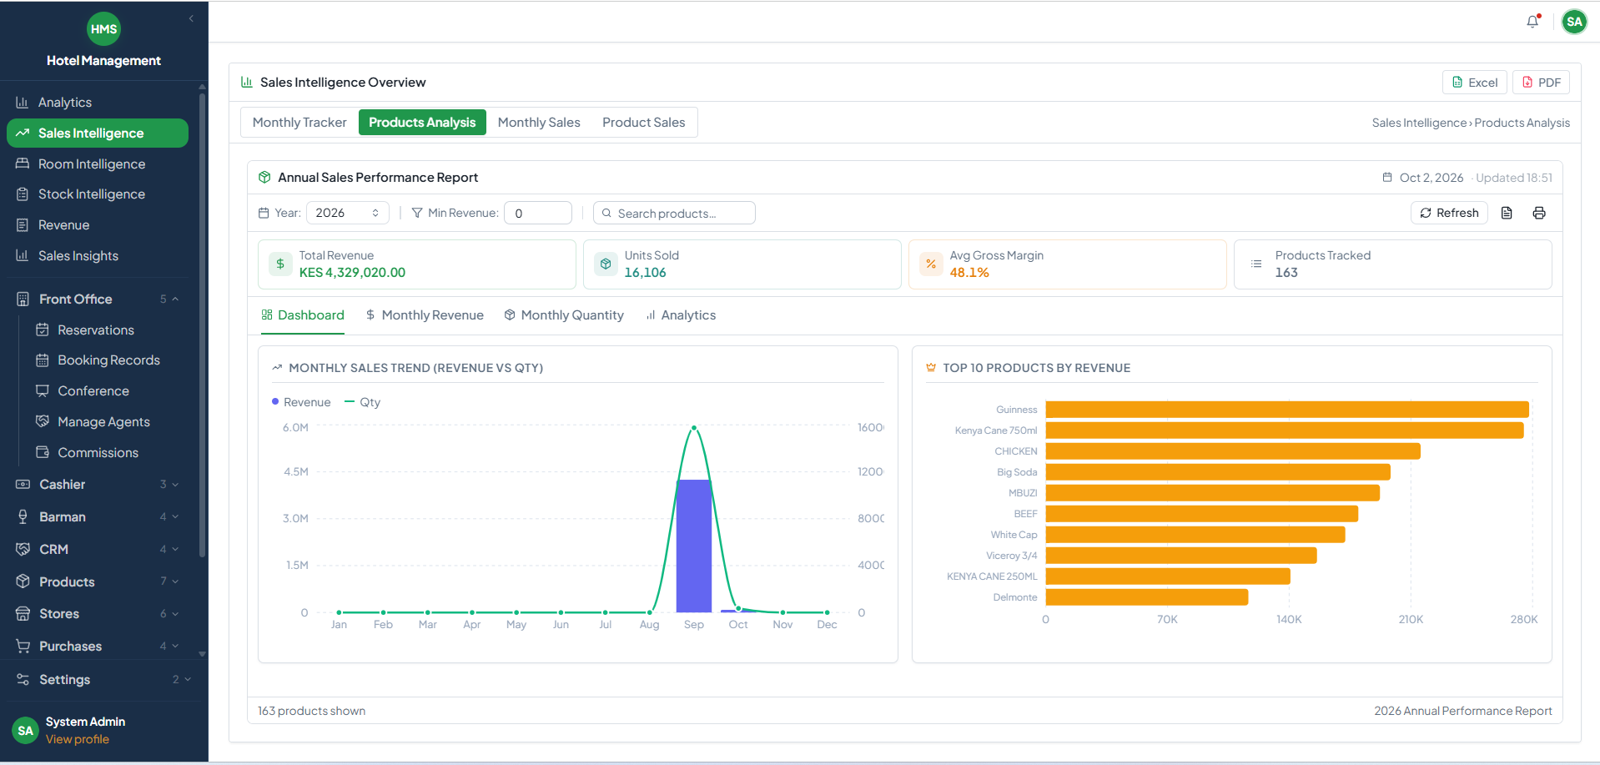Click the document export icon beside Refresh
1600x765 pixels.
click(1507, 213)
